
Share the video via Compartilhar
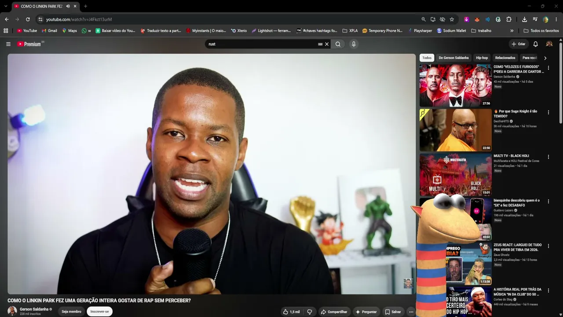334,312
